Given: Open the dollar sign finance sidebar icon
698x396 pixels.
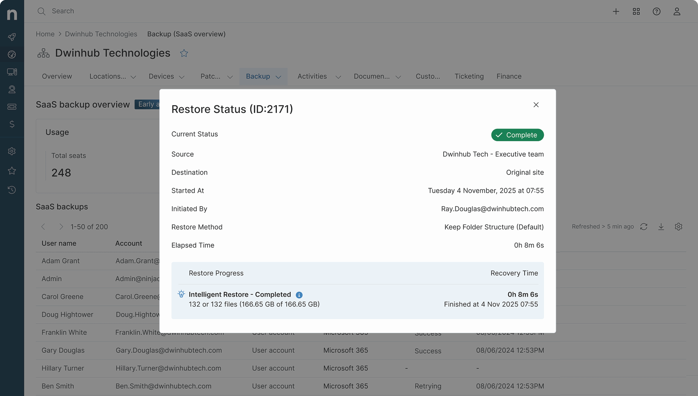Looking at the screenshot, I should tap(12, 124).
